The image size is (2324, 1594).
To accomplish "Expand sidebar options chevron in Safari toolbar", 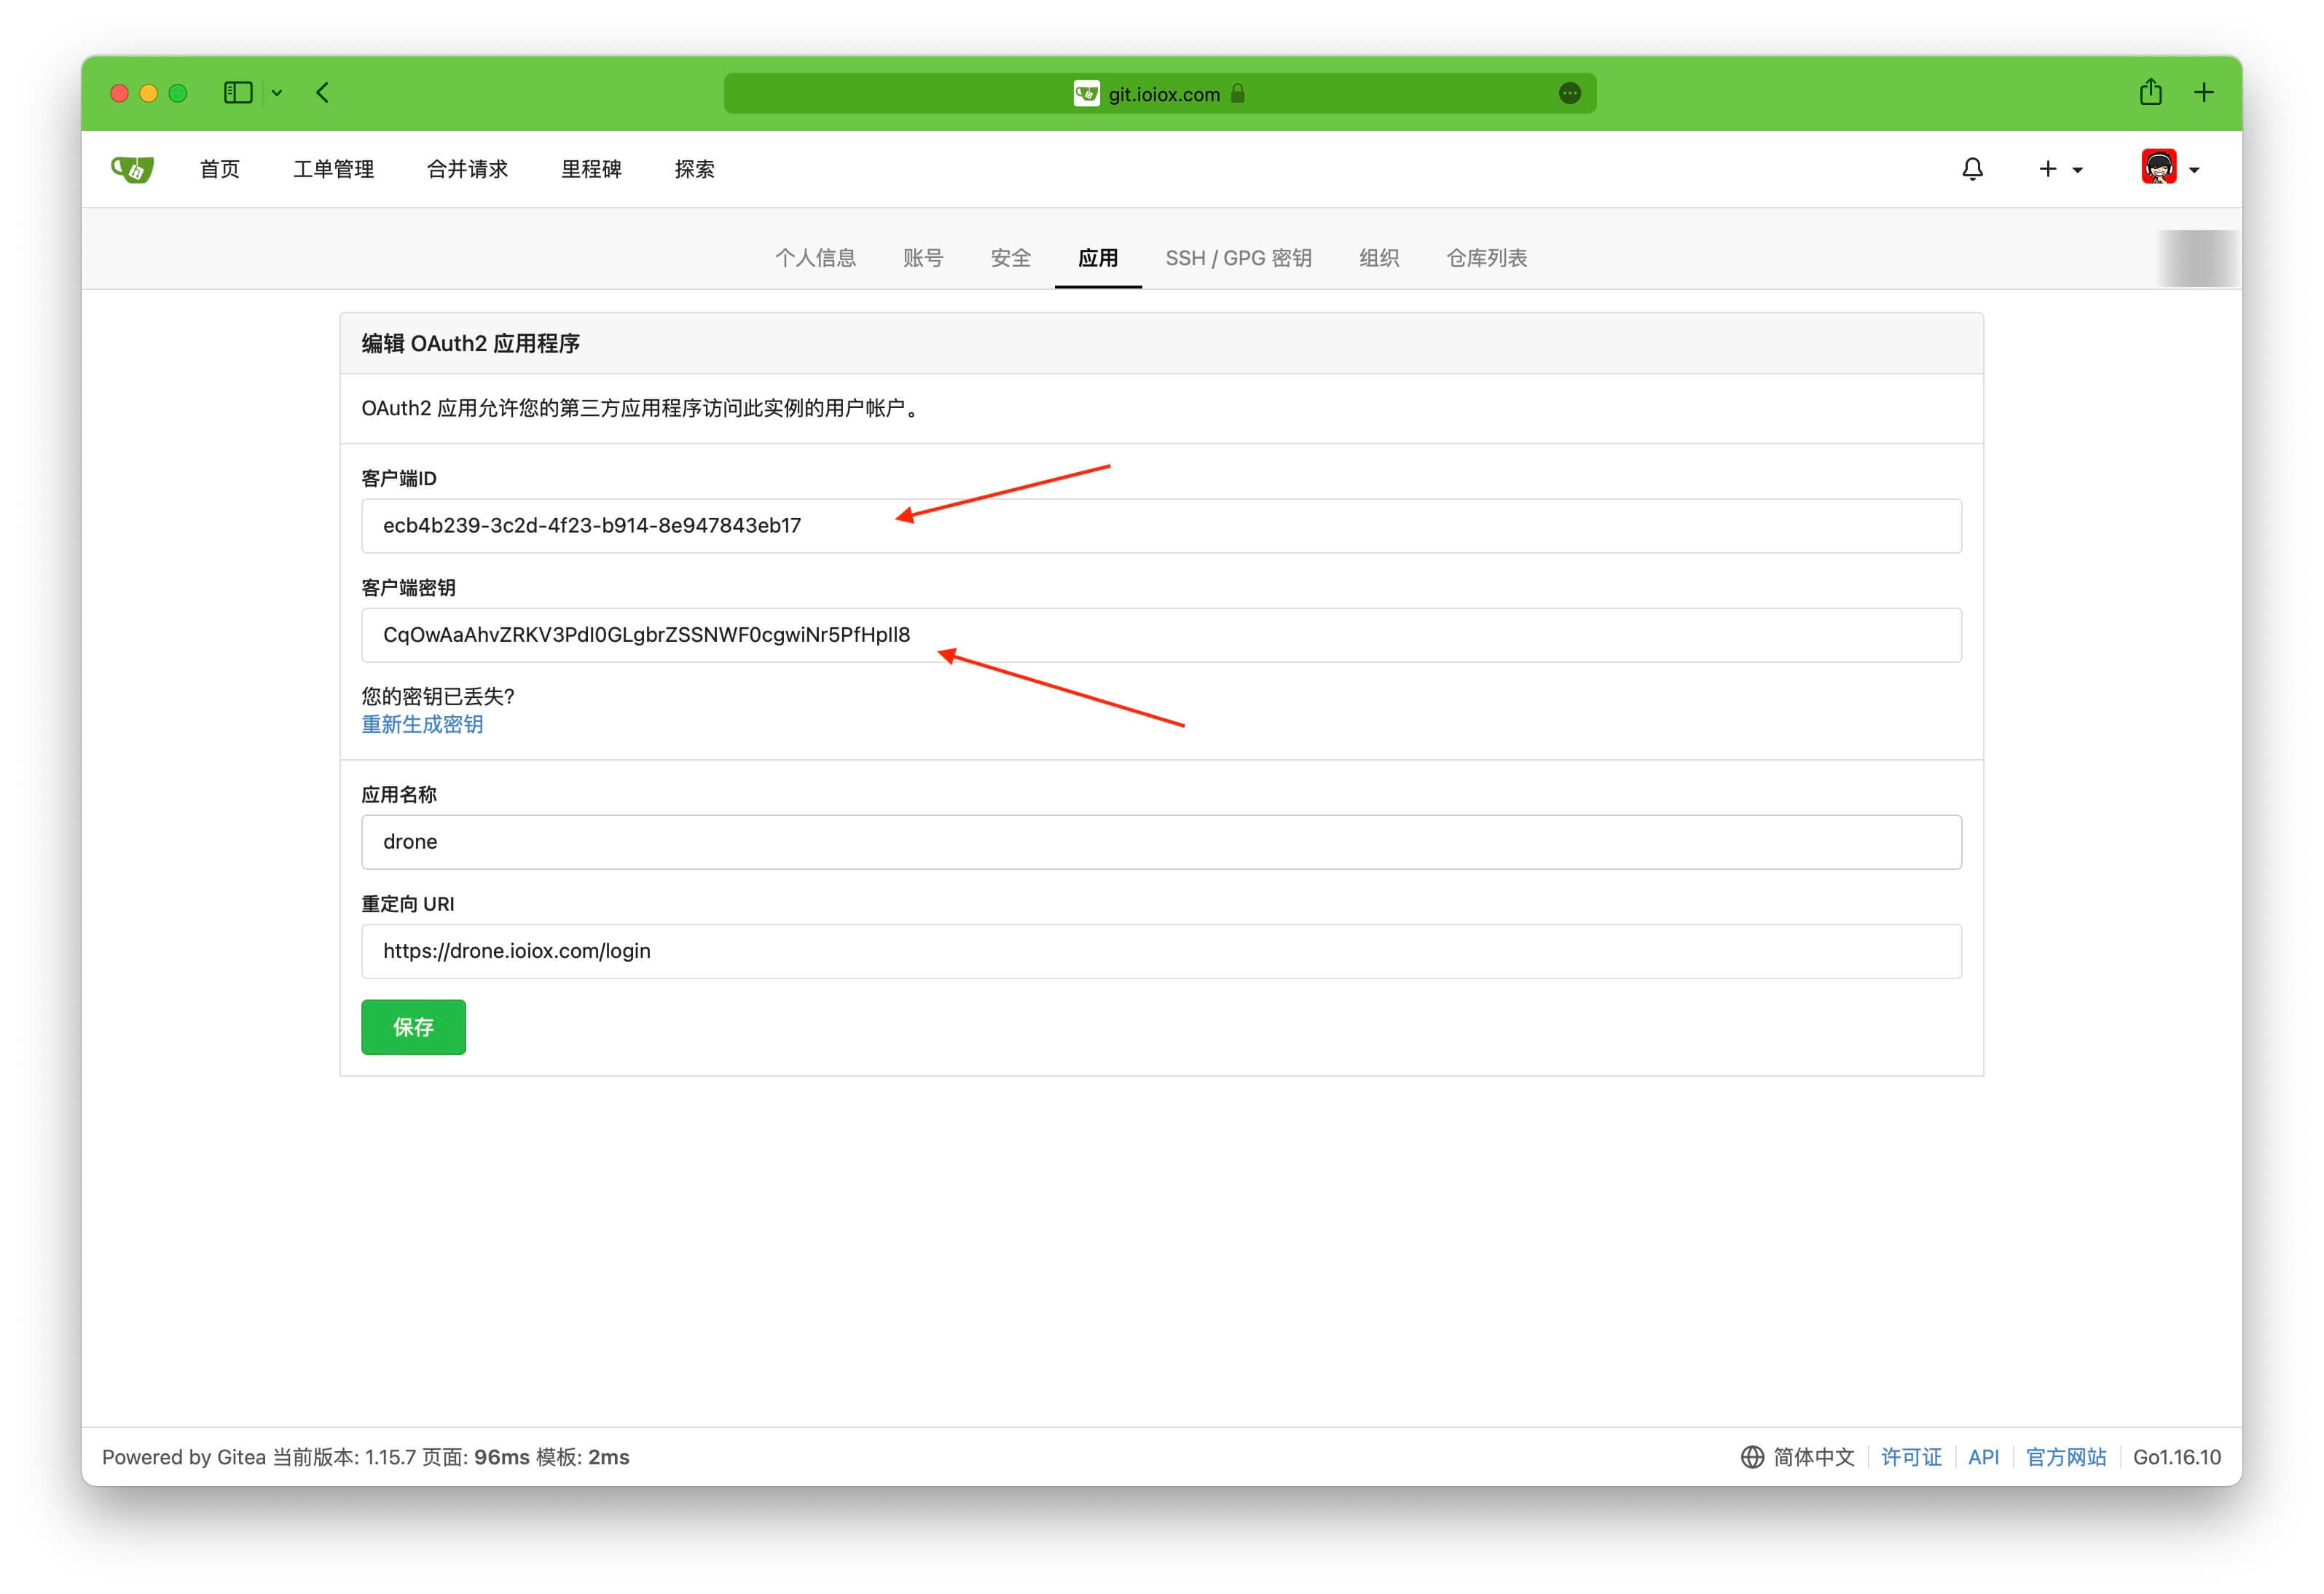I will coord(277,93).
